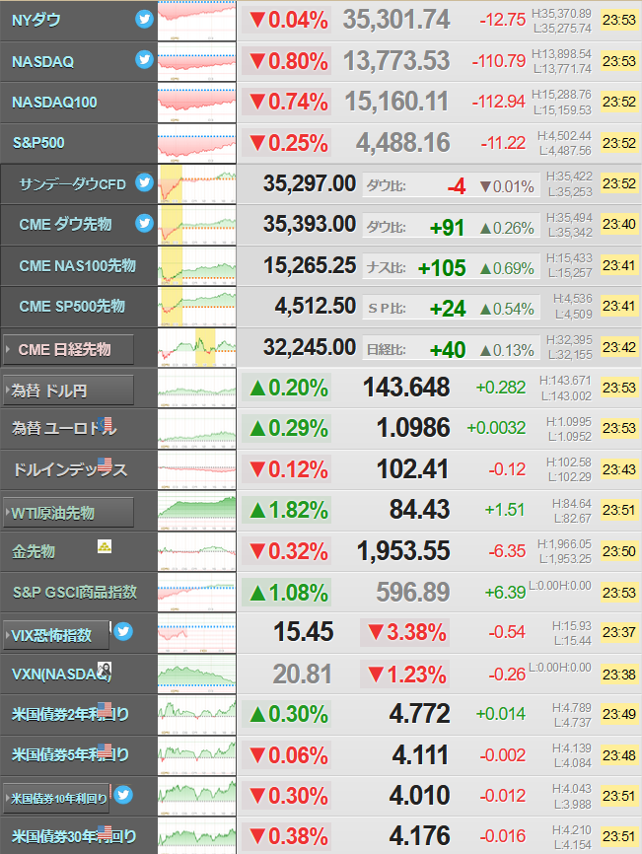Open the S&P500 index link
The image size is (642, 854).
[x=38, y=143]
